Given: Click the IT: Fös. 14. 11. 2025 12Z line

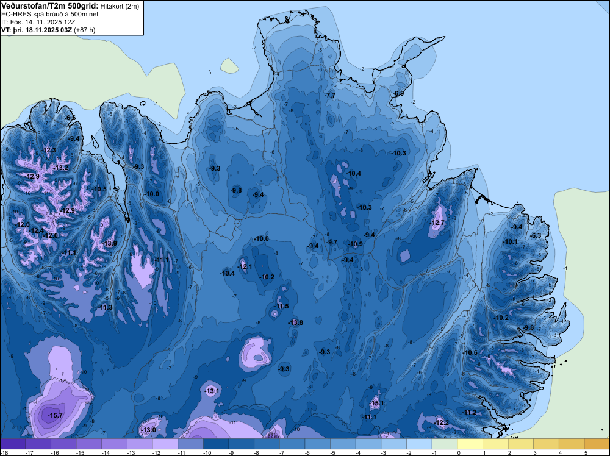Looking at the screenshot, I should point(38,22).
